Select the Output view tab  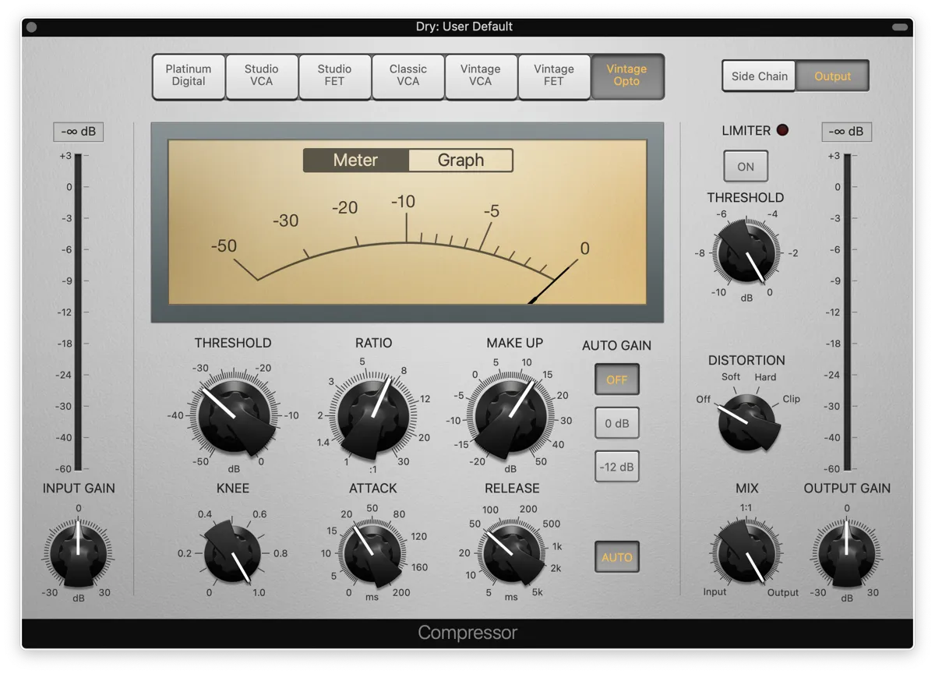(x=832, y=76)
